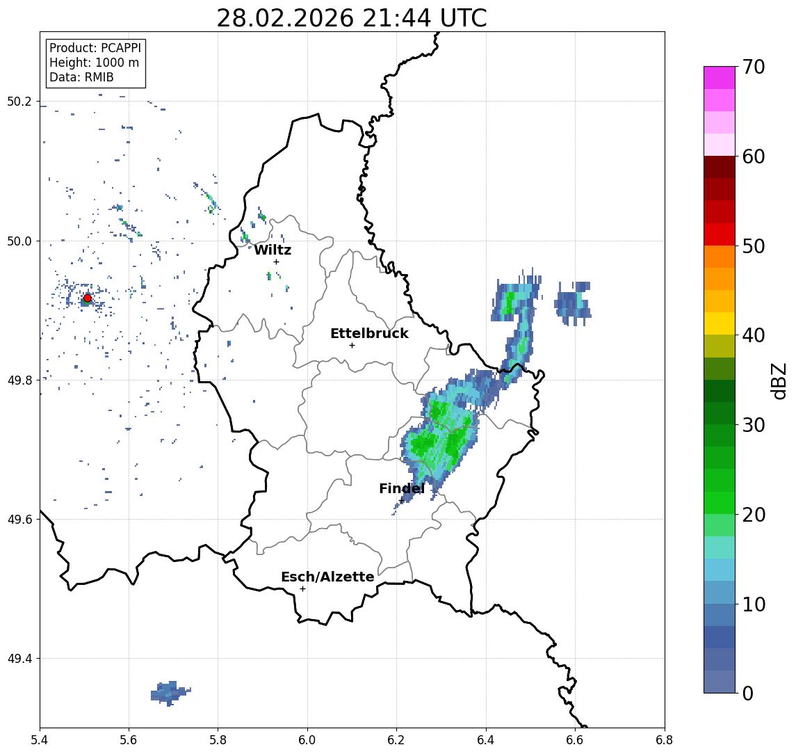The height and width of the screenshot is (754, 796).
Task: Click the 'Height: 1000 m' text line
Action: [x=94, y=63]
